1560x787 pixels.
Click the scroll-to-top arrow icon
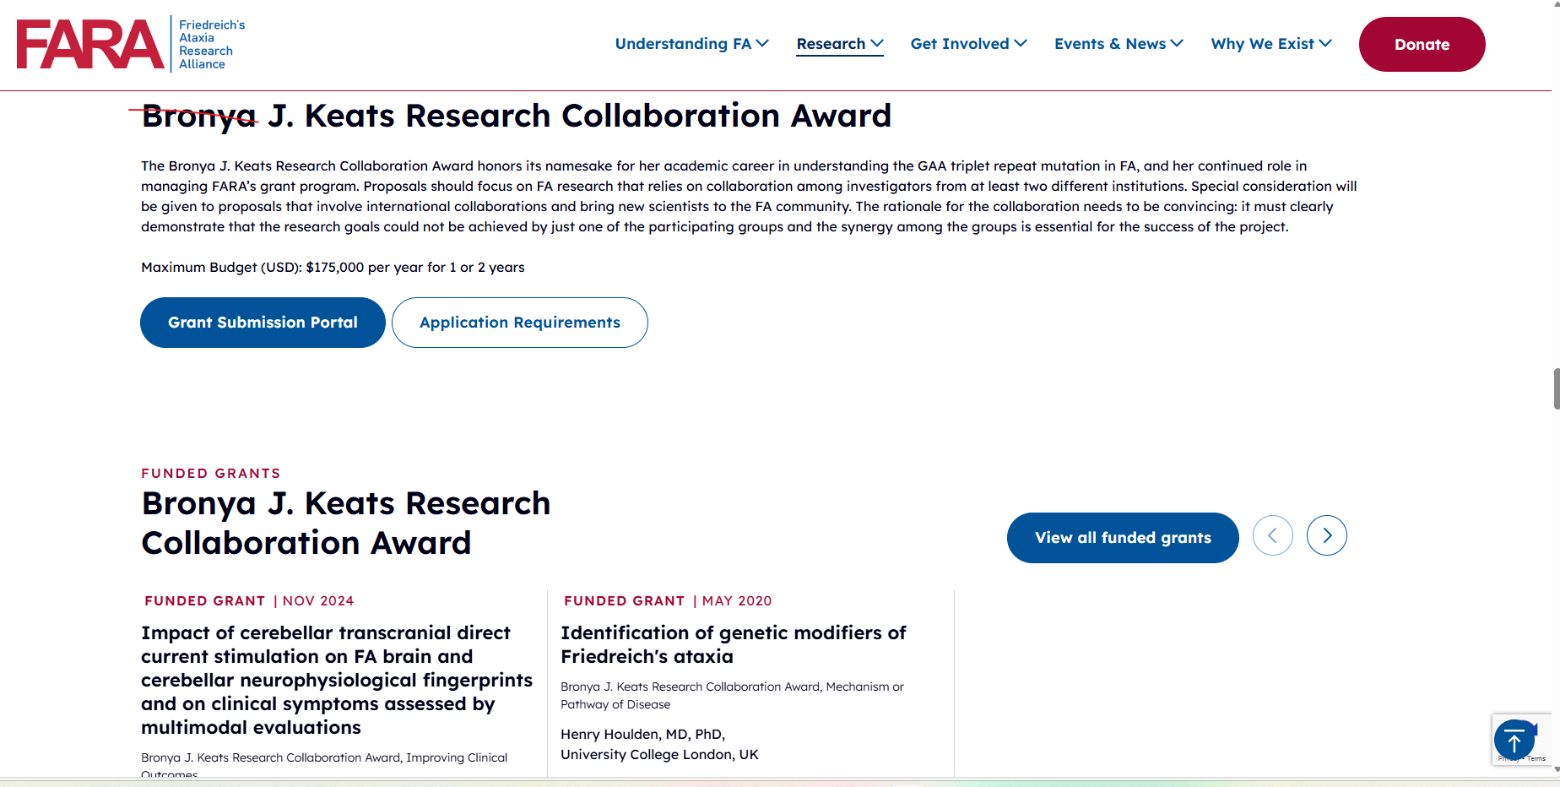[x=1514, y=741]
